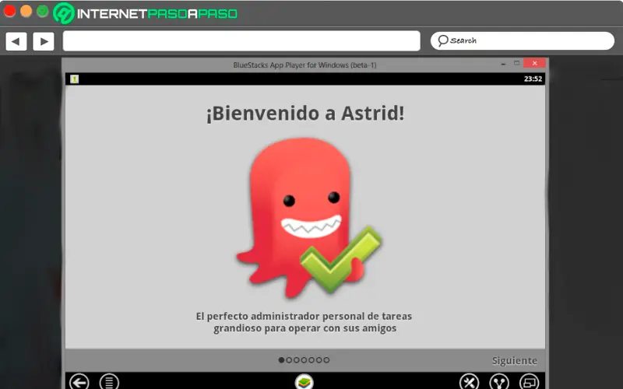
Task: Click the Astrid red octopus mascot image
Action: click(309, 218)
